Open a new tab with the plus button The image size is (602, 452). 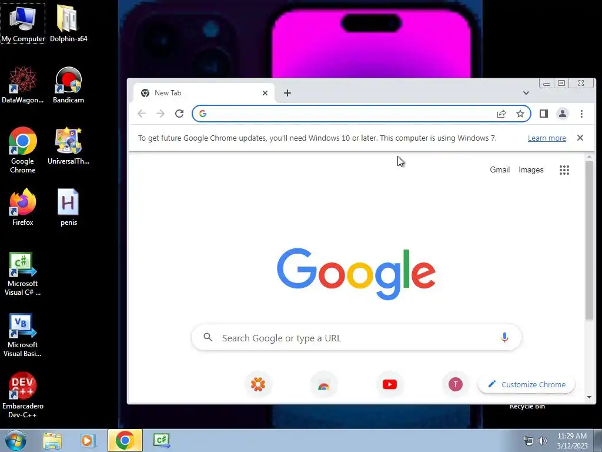click(287, 93)
